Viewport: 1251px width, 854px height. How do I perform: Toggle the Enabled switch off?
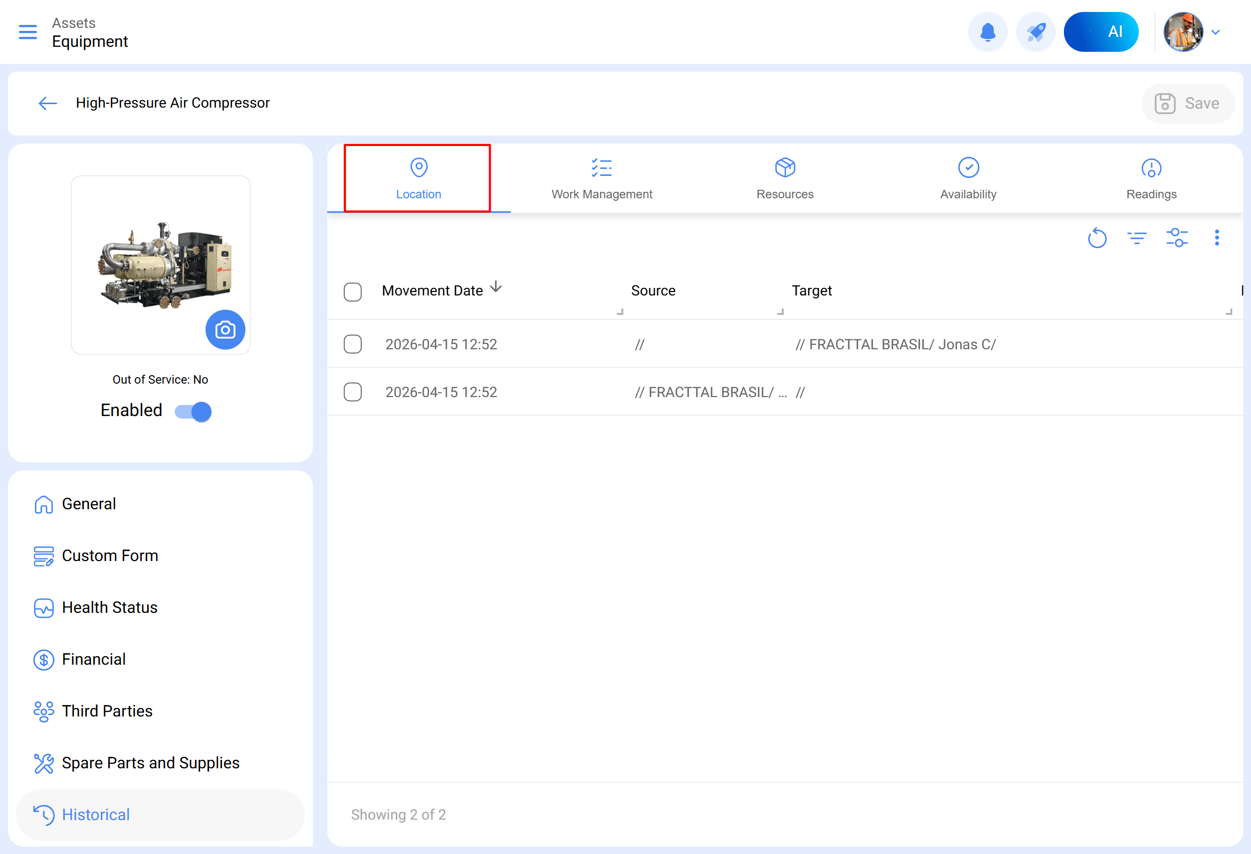[194, 412]
